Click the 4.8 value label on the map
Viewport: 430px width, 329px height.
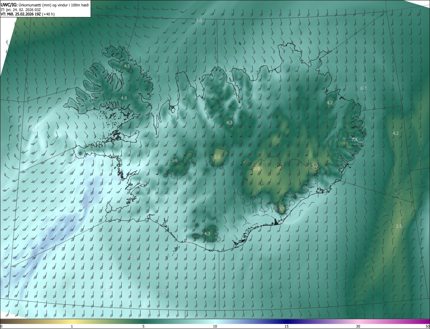124,98
